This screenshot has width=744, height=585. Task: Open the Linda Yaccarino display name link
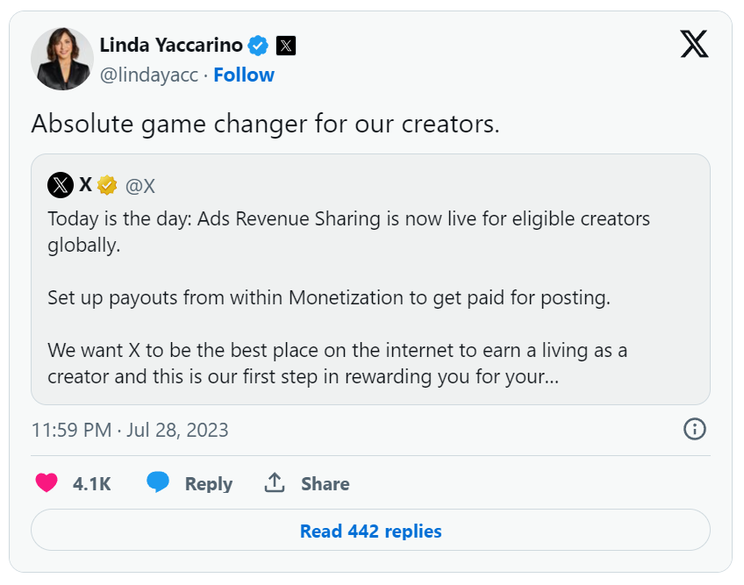(171, 46)
